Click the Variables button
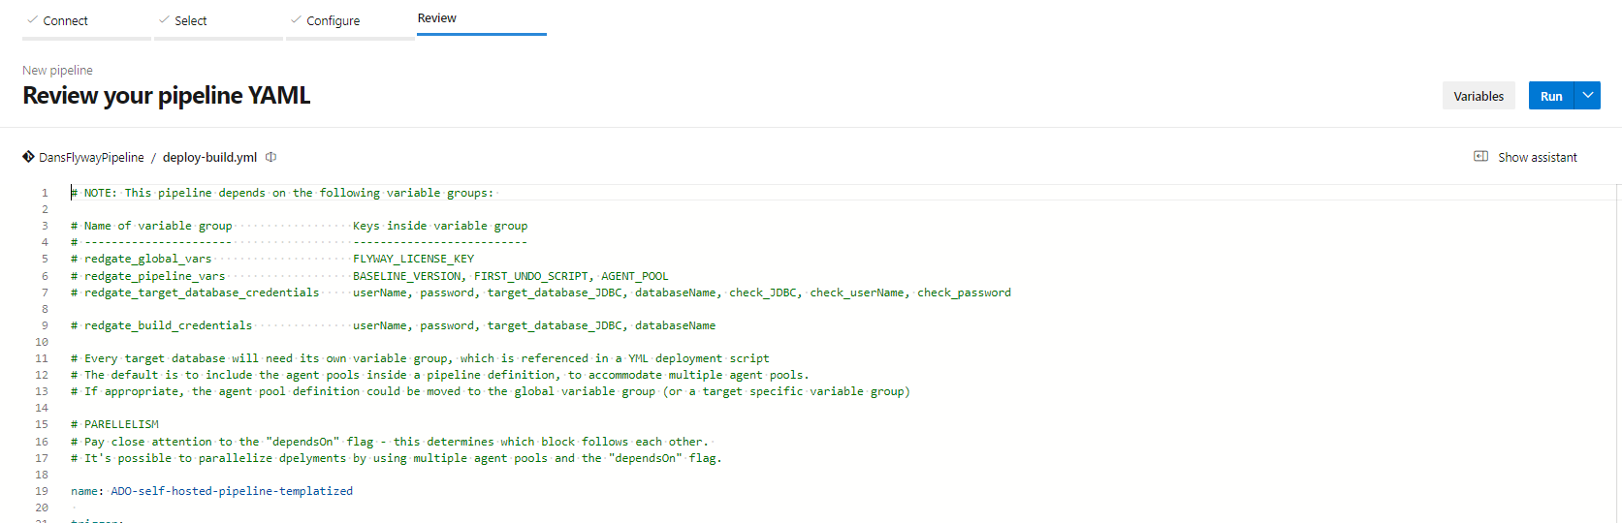 coord(1479,96)
